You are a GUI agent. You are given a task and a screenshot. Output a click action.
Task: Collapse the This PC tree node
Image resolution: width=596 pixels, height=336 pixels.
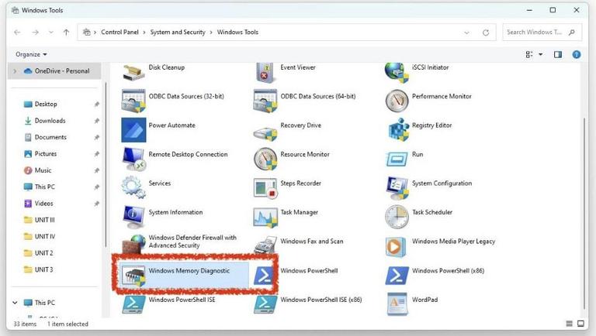pyautogui.click(x=15, y=303)
